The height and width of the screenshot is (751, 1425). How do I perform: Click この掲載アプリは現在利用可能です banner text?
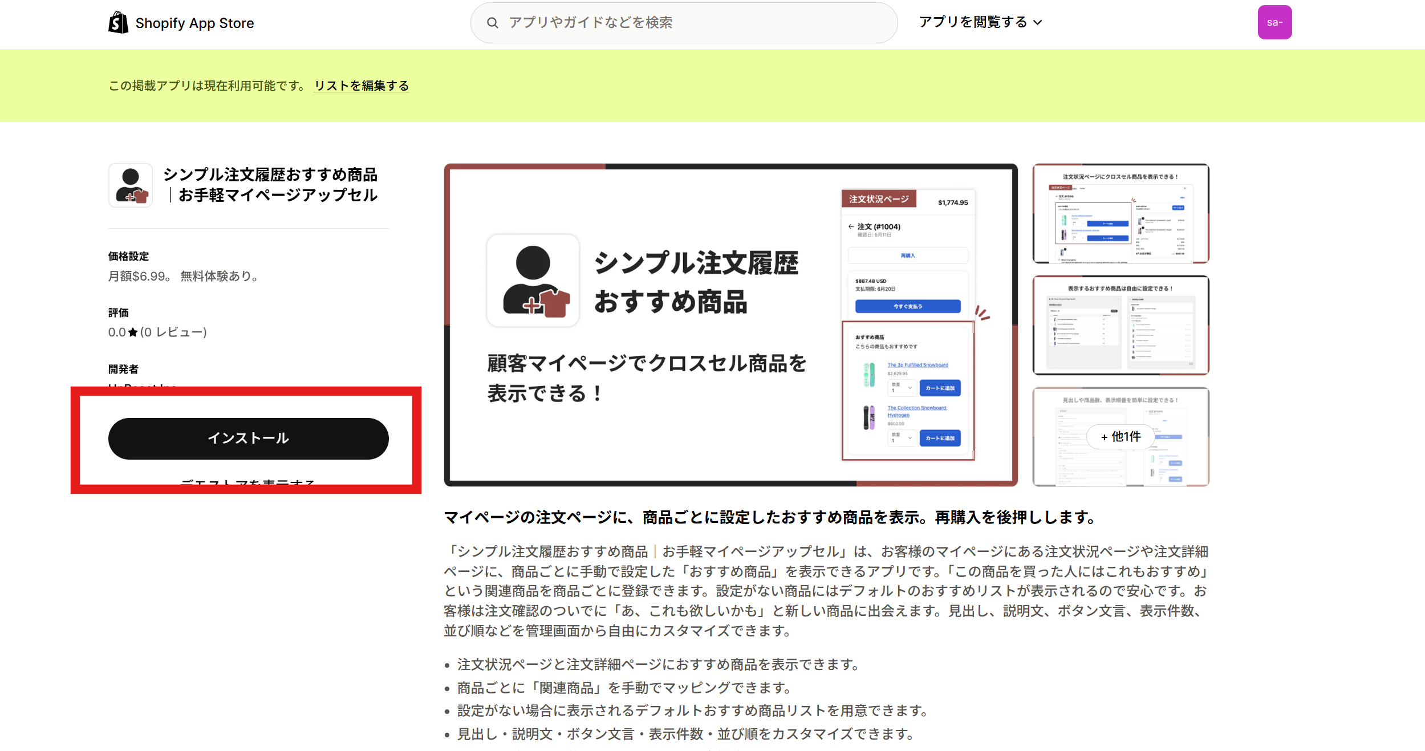click(x=207, y=86)
